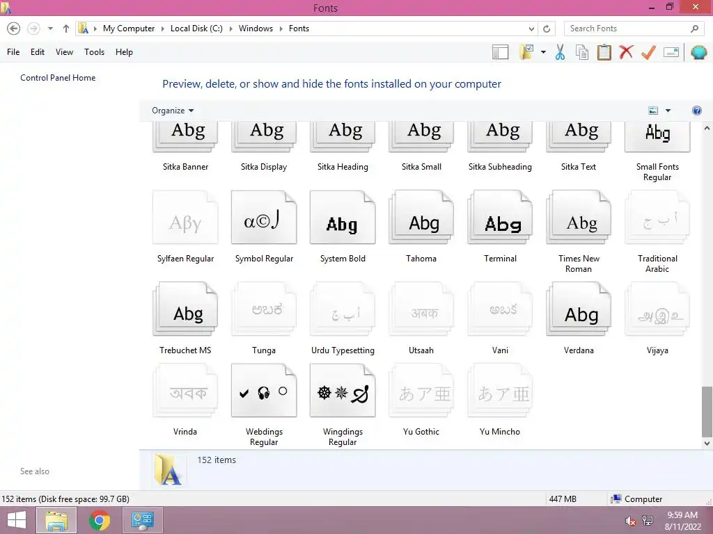
Task: Select the Wingdings Regular font icon
Action: coord(343,391)
